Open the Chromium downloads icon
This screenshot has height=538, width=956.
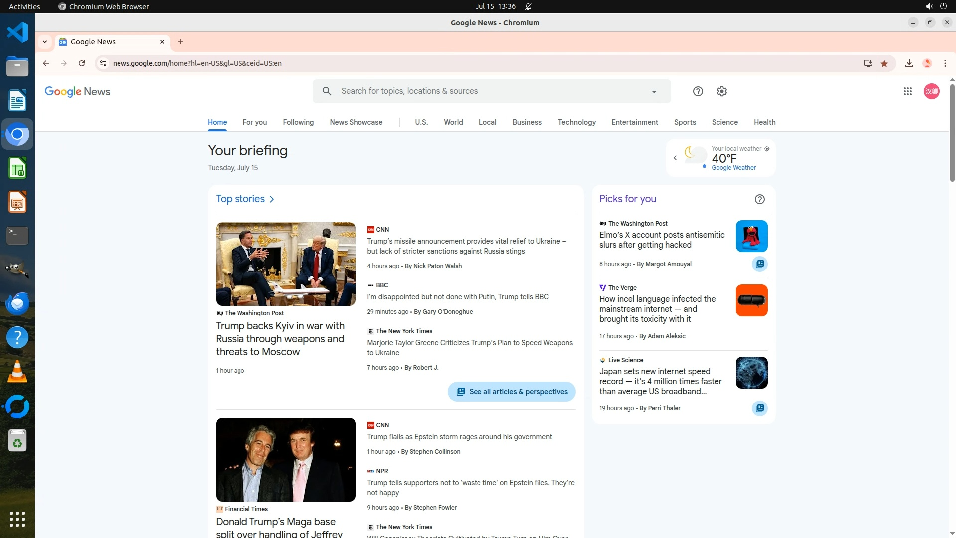(x=909, y=63)
